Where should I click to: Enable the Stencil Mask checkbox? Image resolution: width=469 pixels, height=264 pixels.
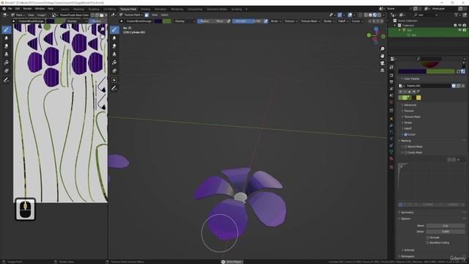click(x=405, y=147)
